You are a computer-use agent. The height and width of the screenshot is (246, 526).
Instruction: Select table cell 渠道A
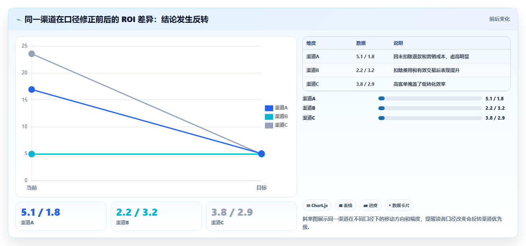[x=313, y=57]
